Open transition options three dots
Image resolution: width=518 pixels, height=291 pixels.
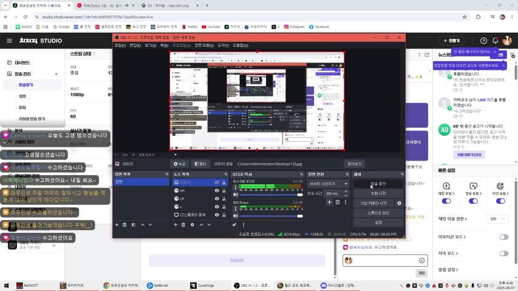(346, 202)
